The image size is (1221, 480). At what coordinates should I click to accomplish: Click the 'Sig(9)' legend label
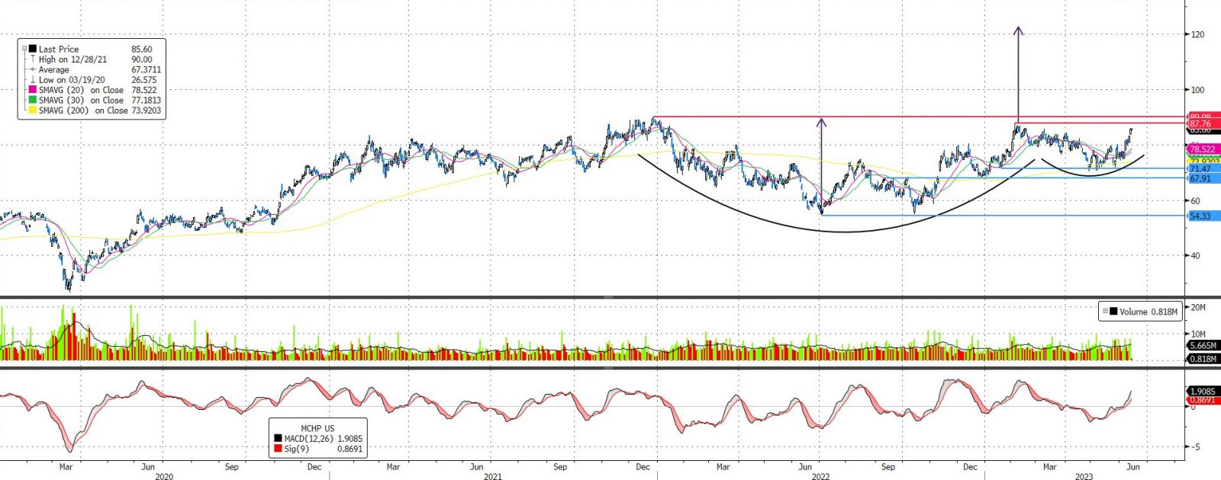coord(296,450)
